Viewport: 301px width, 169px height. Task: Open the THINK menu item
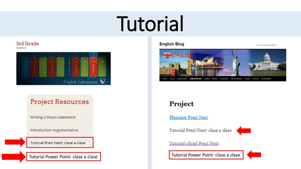(247, 79)
